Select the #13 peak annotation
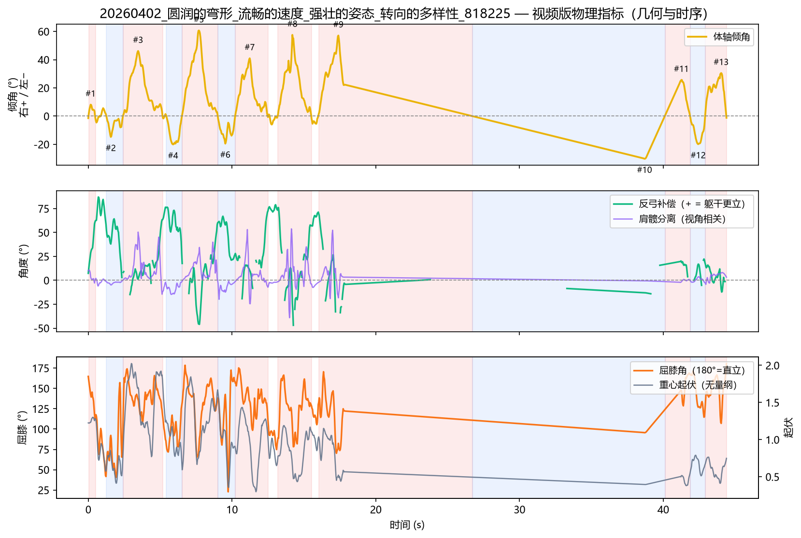Image resolution: width=801 pixels, height=538 pixels. pos(721,62)
